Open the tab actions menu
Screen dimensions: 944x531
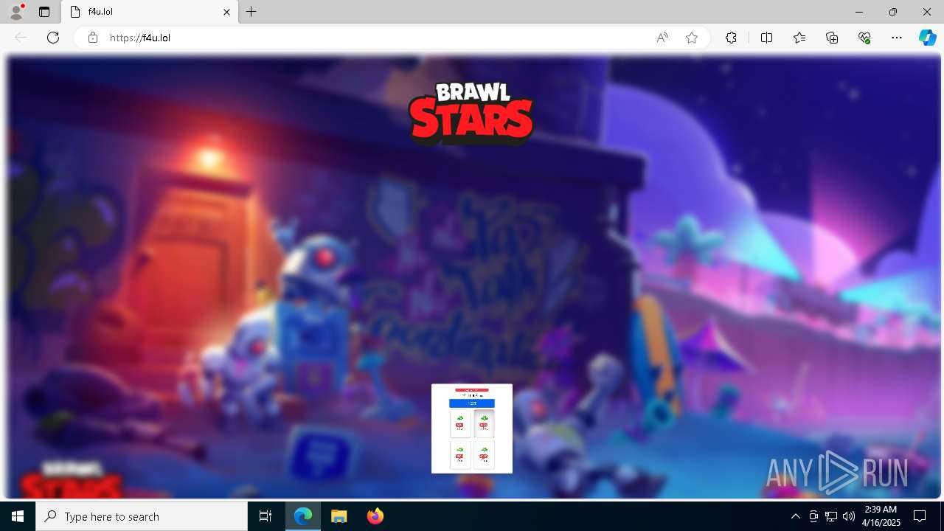coord(44,12)
